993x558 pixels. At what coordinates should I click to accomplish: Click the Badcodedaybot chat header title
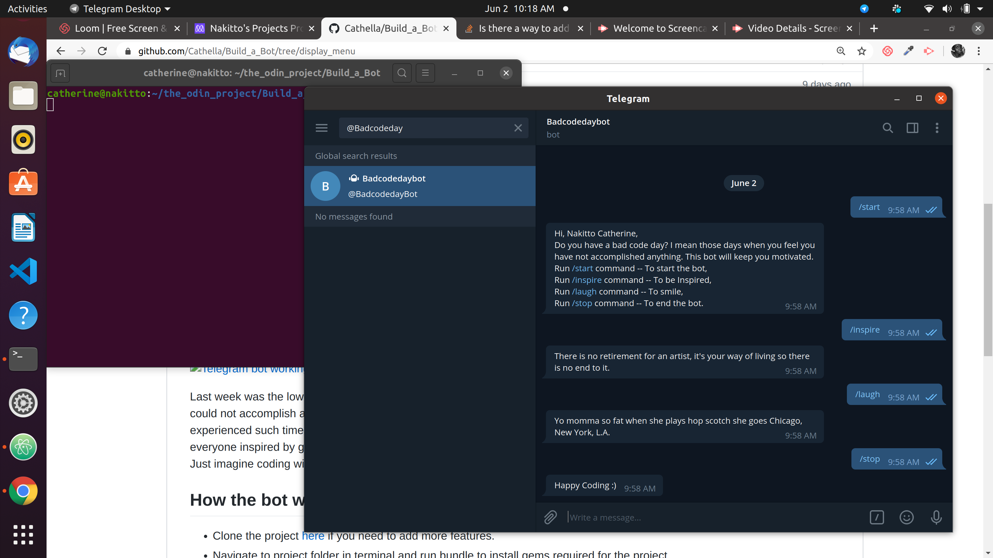578,122
